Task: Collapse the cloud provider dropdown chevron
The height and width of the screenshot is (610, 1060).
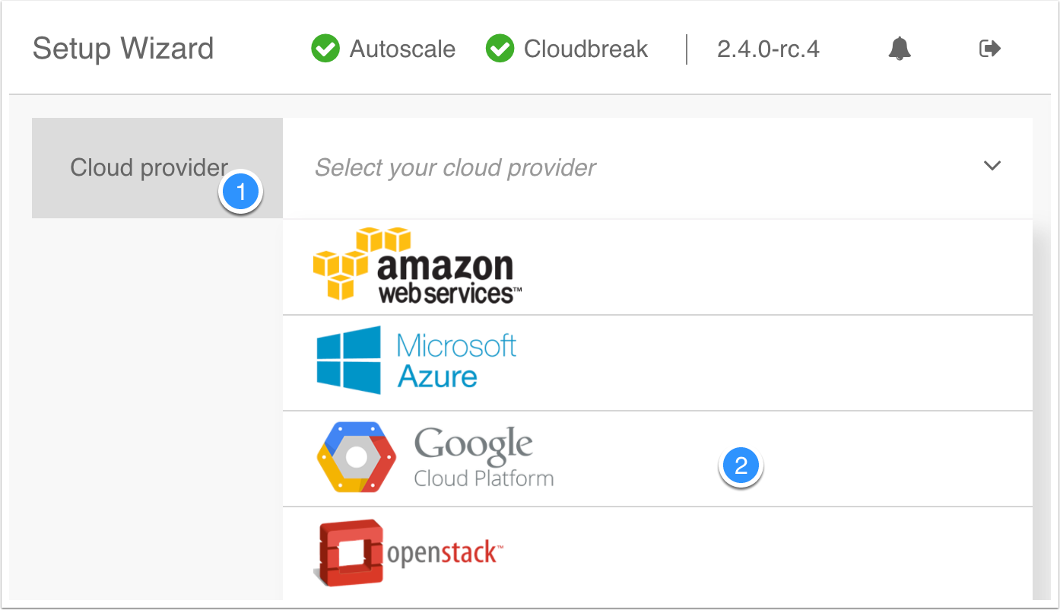Action: tap(992, 165)
